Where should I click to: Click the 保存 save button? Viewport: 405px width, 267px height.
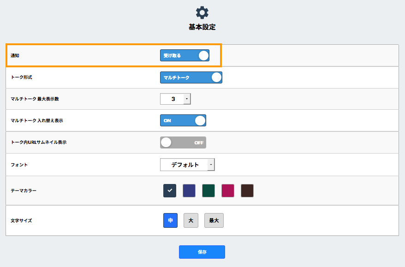[202, 252]
